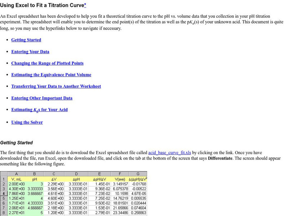Click the cell with value 3.149157
284x216 pixels.
pyautogui.click(x=120, y=184)
